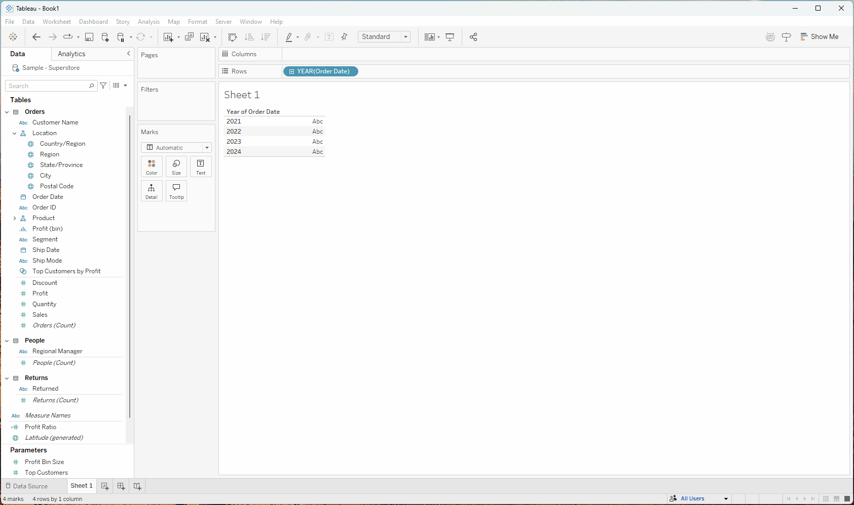
Task: Click the Color button in Marks card
Action: [152, 166]
